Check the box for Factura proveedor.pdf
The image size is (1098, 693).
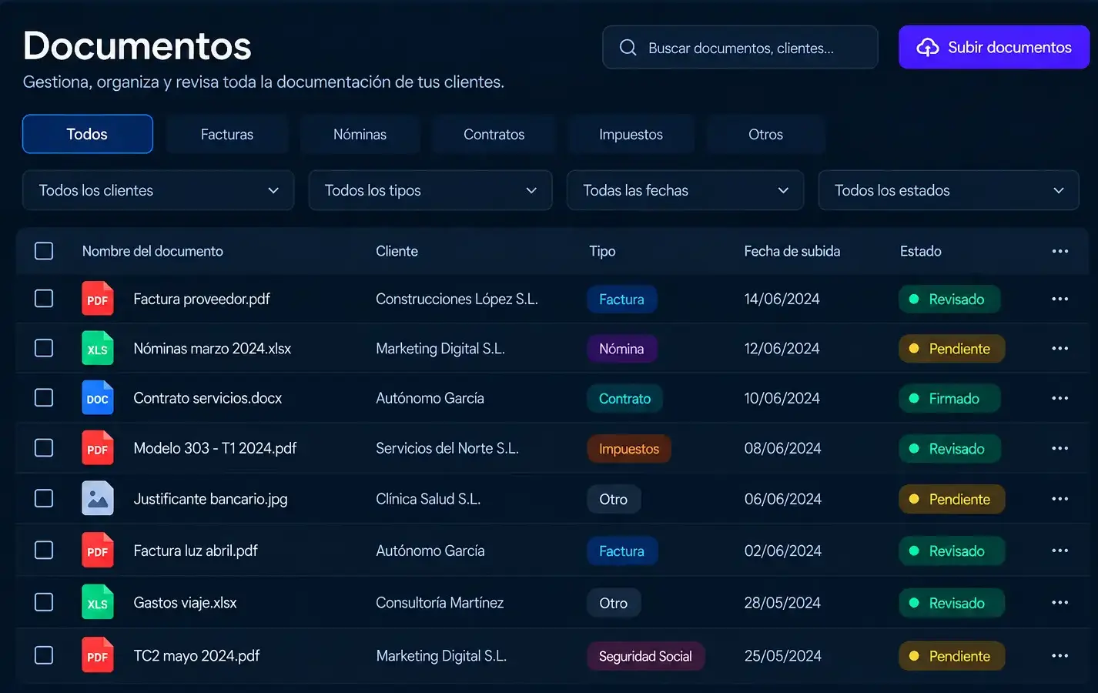44,299
